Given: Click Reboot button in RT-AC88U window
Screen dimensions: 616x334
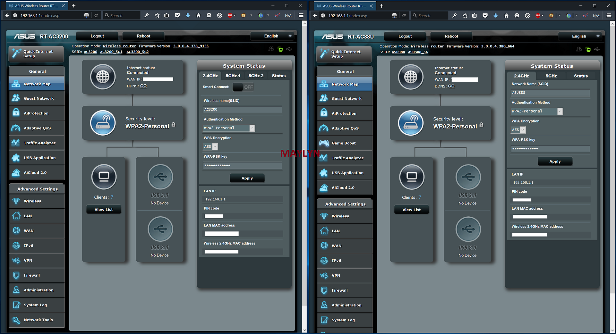Looking at the screenshot, I should point(451,36).
